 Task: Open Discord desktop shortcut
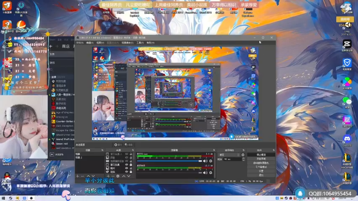pyautogui.click(x=347, y=140)
